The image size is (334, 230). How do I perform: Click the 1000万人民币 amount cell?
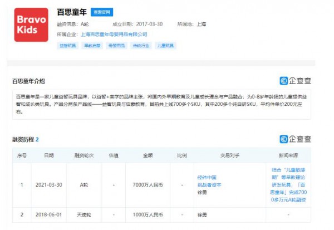pyautogui.click(x=148, y=214)
